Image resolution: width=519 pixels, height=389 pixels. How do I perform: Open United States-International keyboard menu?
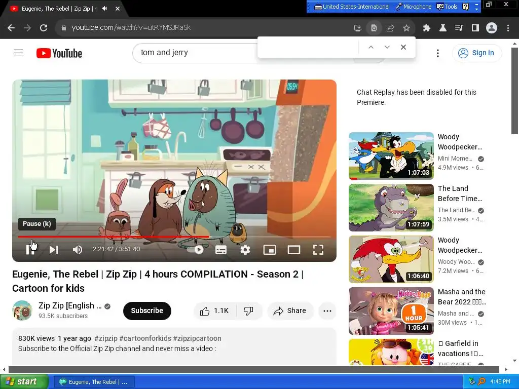tap(352, 7)
